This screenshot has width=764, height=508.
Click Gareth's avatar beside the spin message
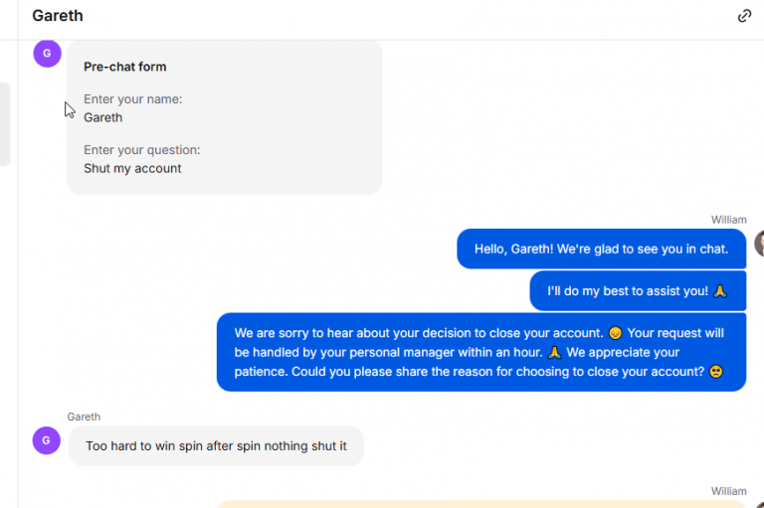[47, 440]
